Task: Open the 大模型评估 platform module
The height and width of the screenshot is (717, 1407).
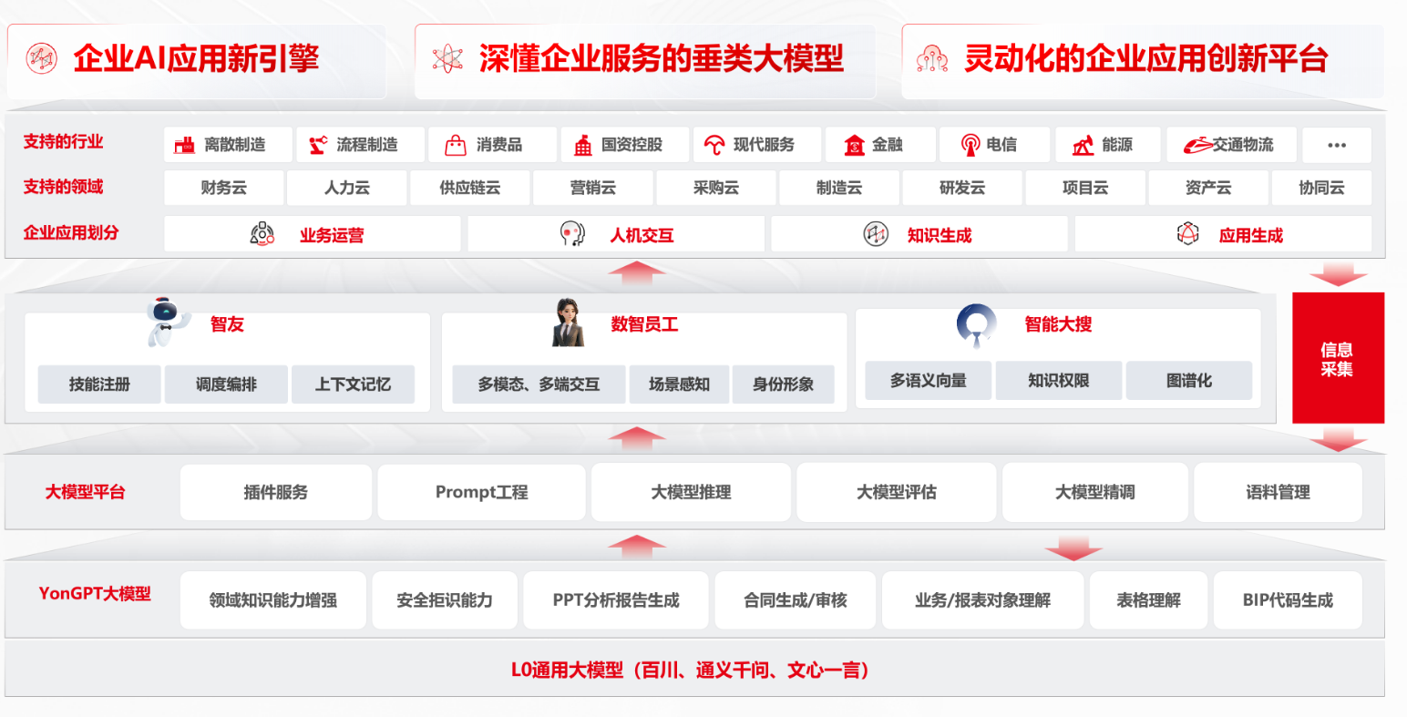Action: (x=897, y=492)
